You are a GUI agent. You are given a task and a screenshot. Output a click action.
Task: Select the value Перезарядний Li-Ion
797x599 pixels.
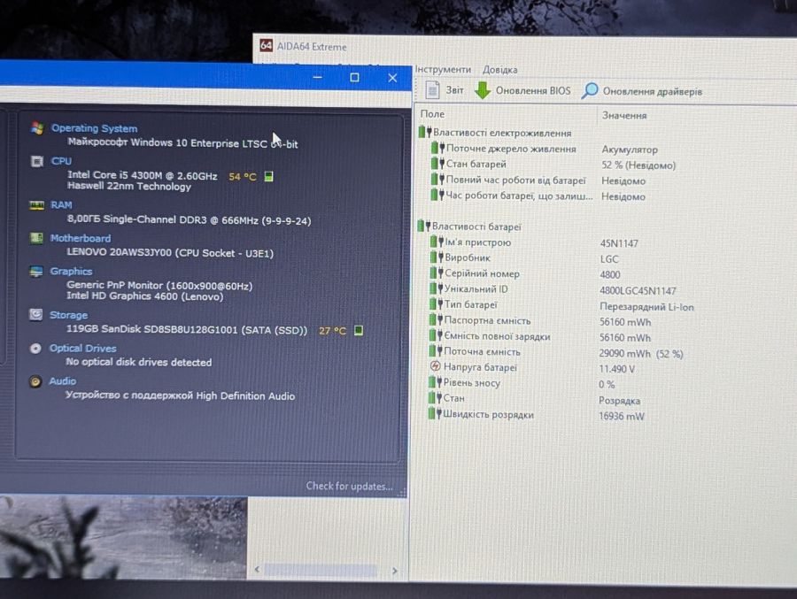point(646,307)
